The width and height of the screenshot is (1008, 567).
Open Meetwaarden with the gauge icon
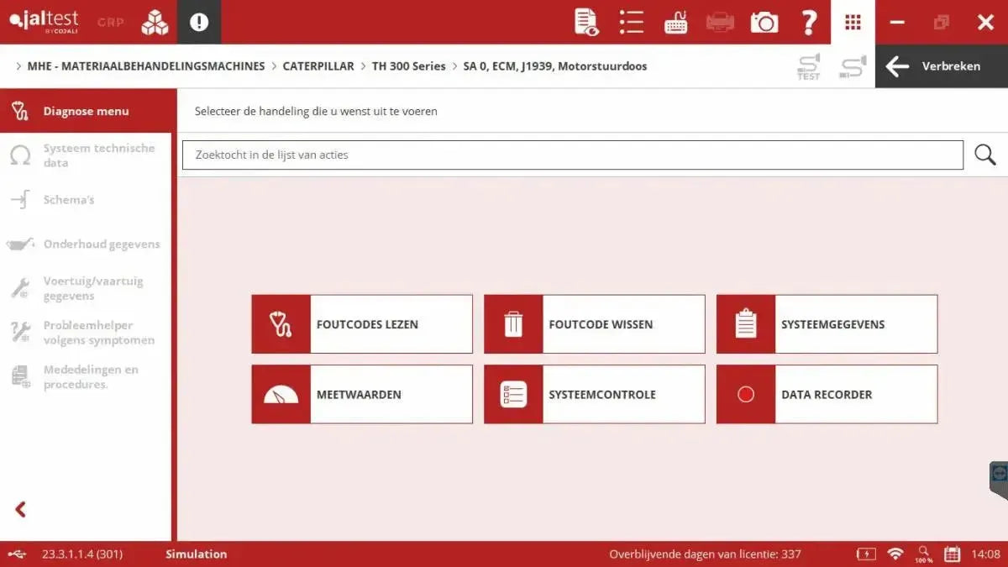280,394
